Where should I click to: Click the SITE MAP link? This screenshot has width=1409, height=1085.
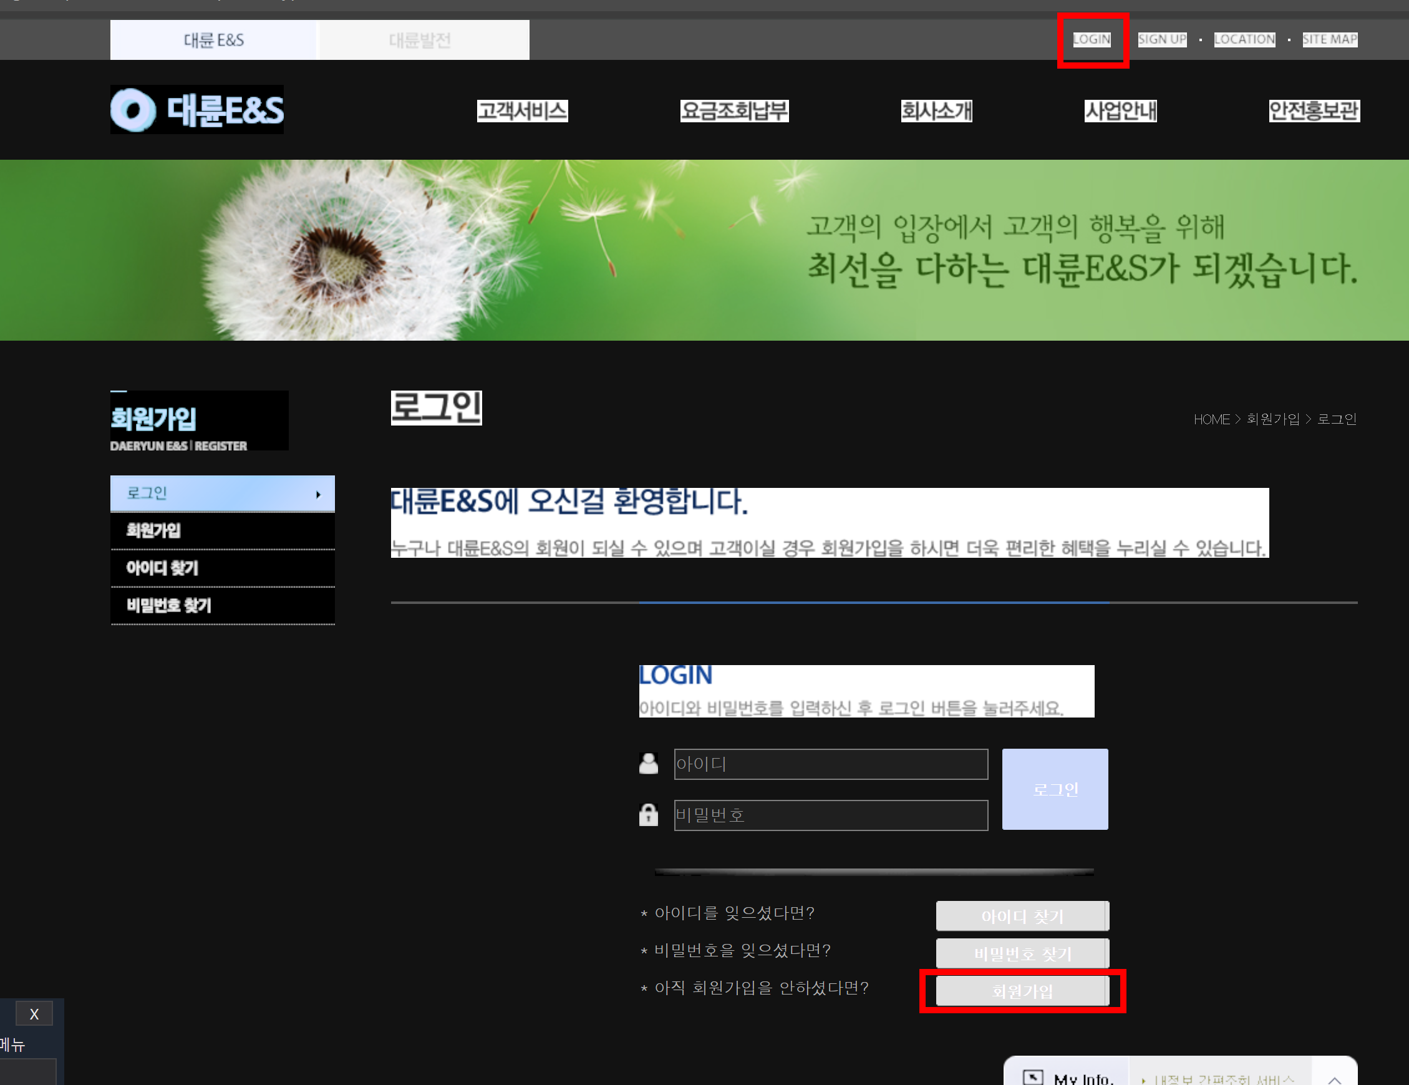1330,39
